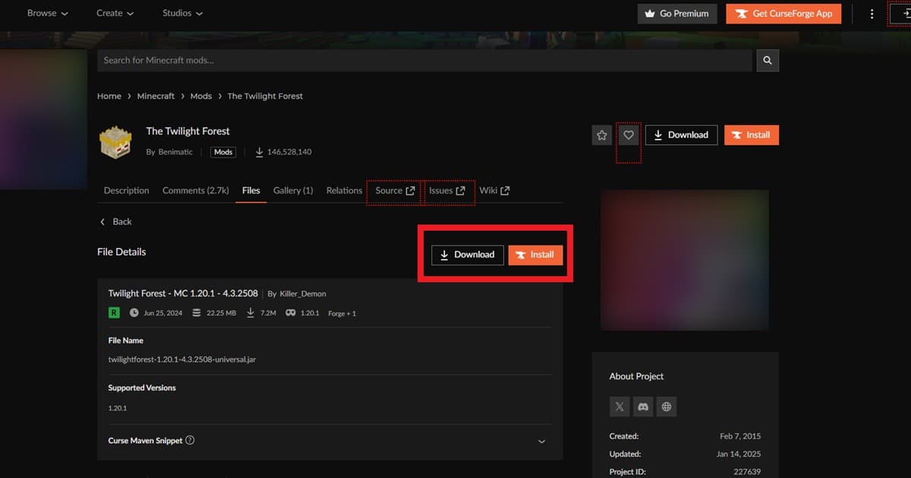Go to Minecraft in the breadcrumb
Screen dimensions: 911x478
pos(156,96)
